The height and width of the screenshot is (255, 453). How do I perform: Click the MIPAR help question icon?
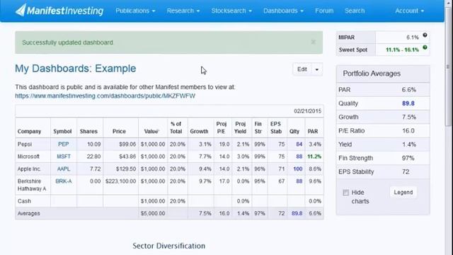(425, 35)
